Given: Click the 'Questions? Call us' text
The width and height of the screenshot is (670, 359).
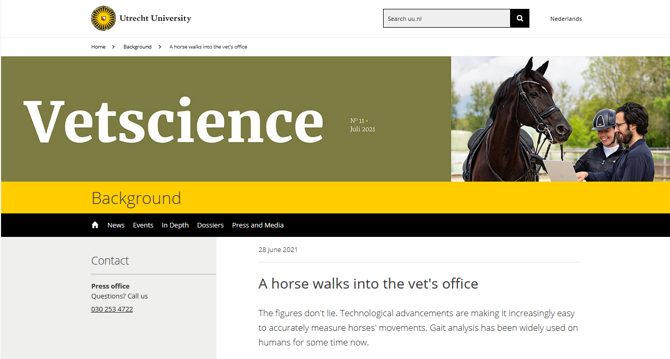Looking at the screenshot, I should click(119, 296).
